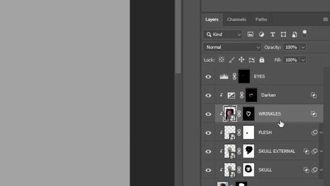Viewport: 330px width, 186px height.
Task: Click the EYES layer mask thumbnail
Action: tap(244, 76)
